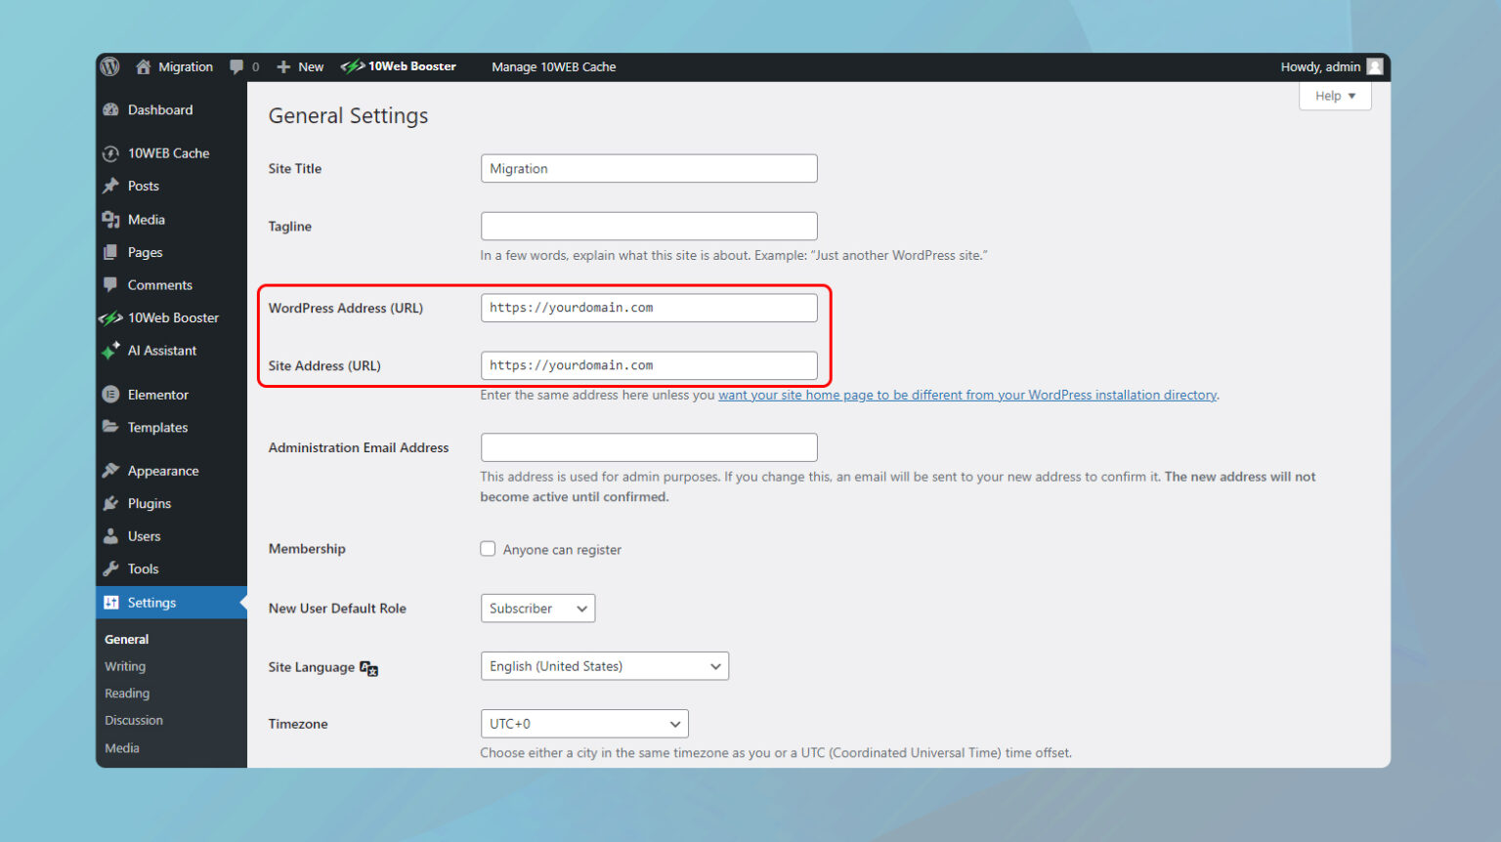Screen dimensions: 1501x842
Task: Open the Timezone dropdown
Action: pos(583,723)
